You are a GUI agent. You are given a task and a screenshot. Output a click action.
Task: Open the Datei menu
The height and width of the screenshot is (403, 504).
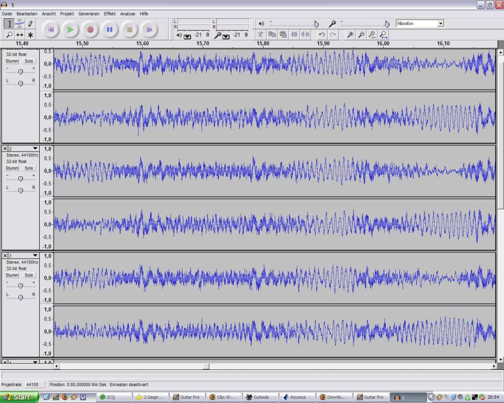7,14
